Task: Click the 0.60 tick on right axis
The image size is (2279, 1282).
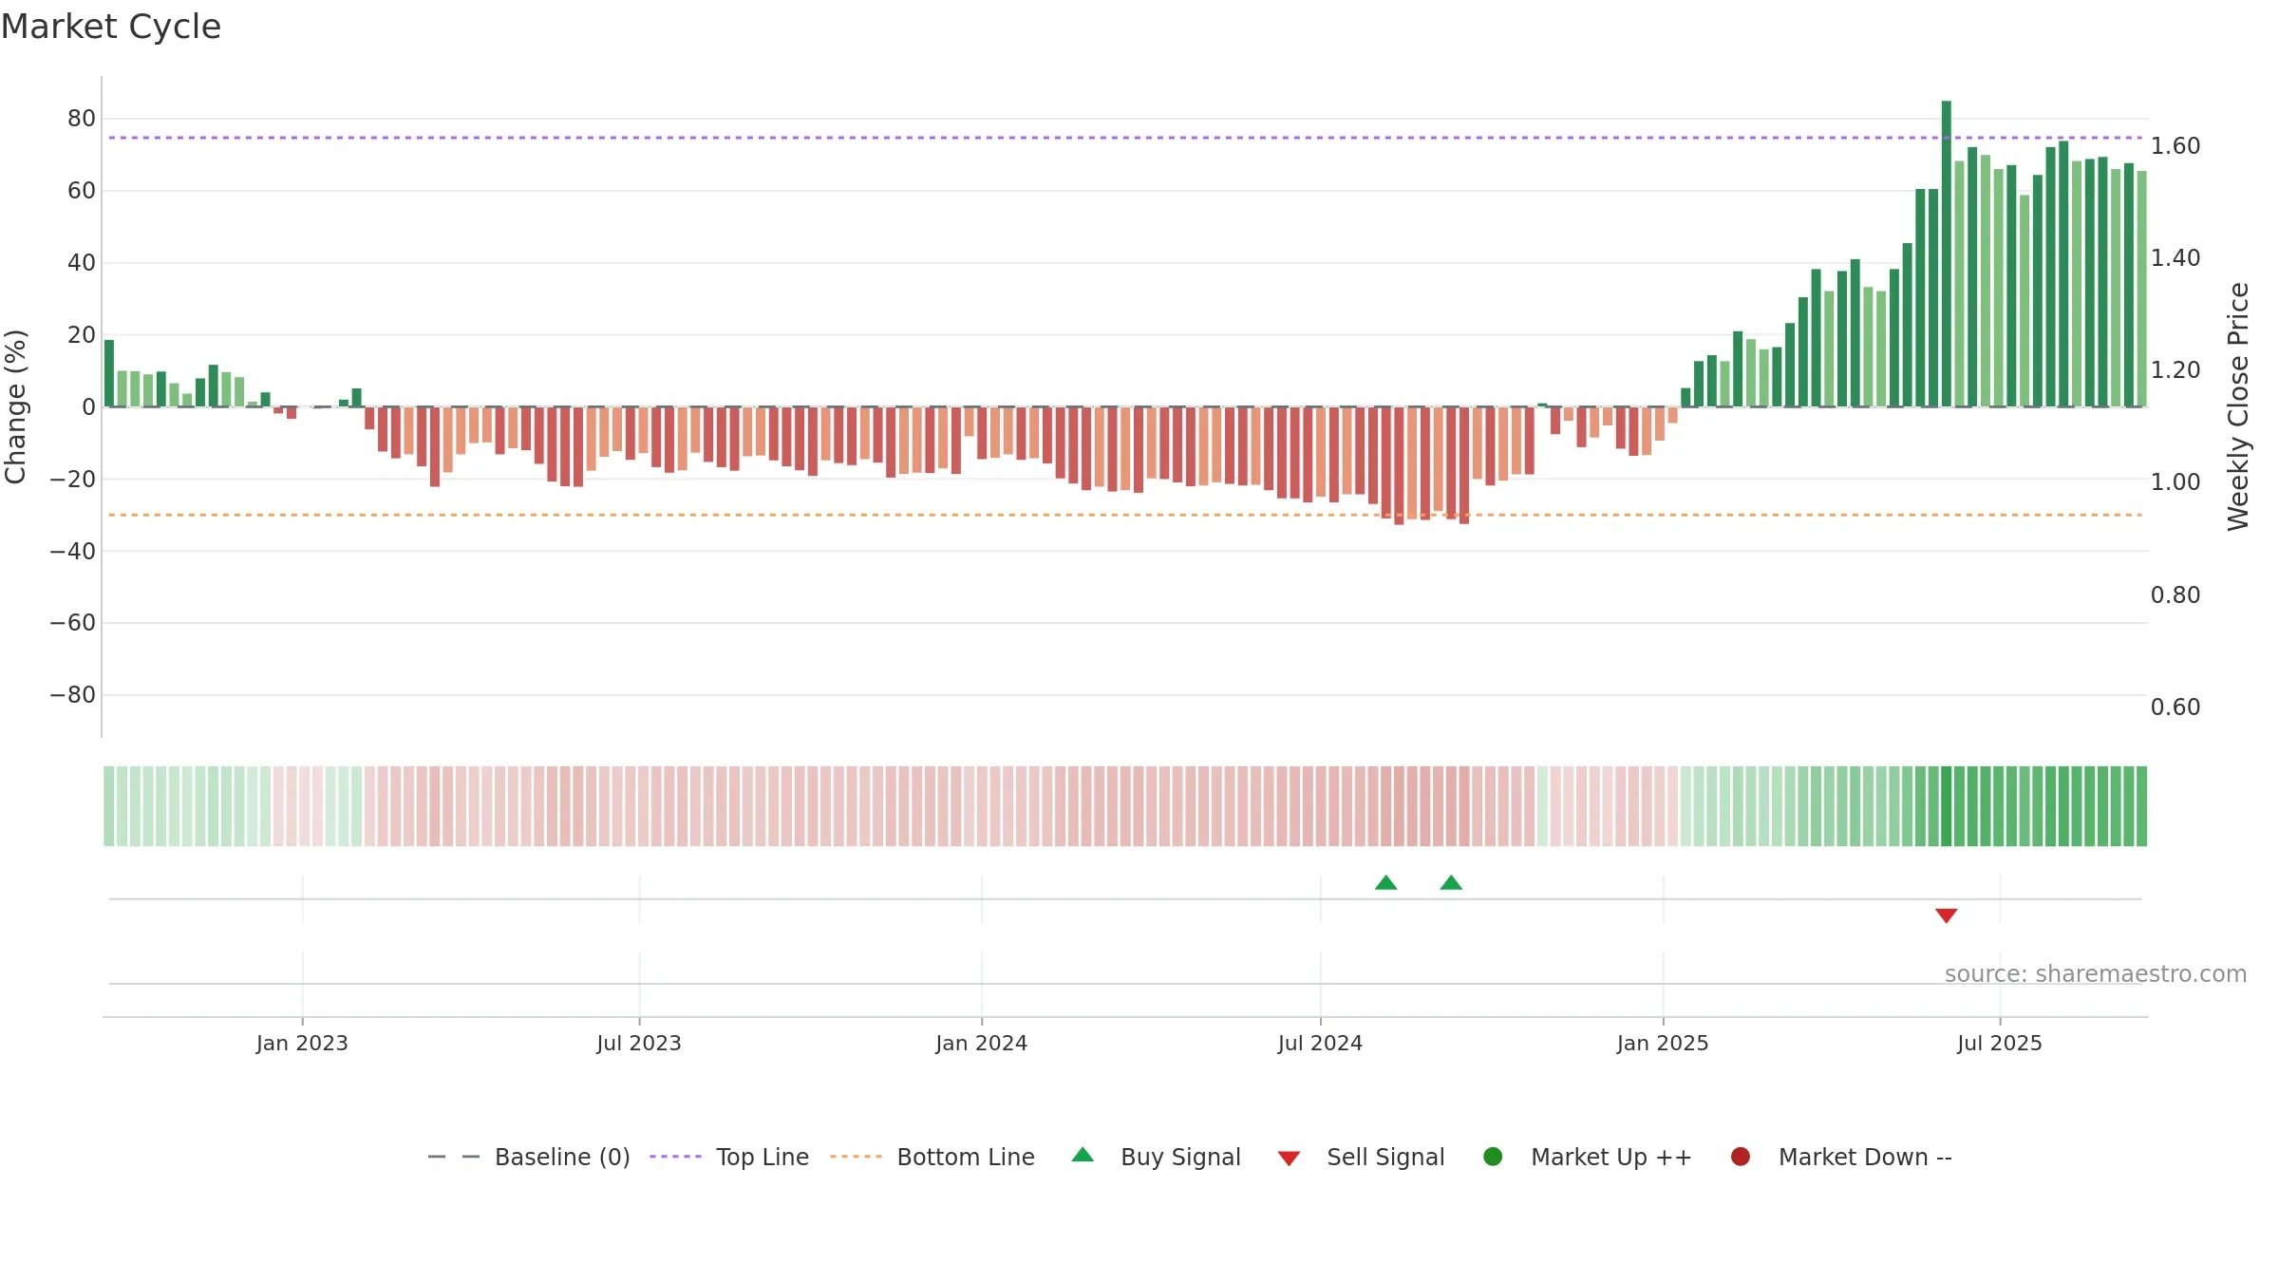Action: pyautogui.click(x=2175, y=707)
